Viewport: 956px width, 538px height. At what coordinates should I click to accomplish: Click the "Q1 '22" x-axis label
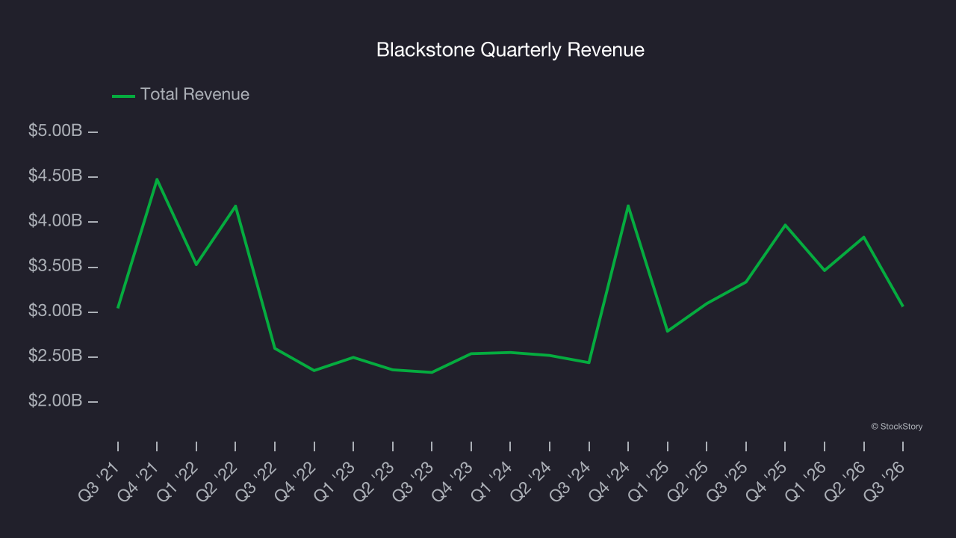point(179,480)
